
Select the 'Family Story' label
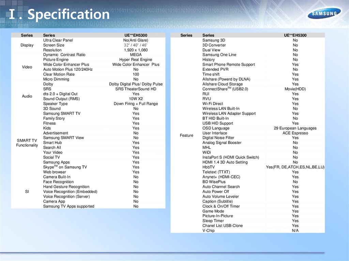tap(54, 118)
